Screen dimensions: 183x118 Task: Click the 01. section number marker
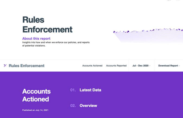click(73, 90)
